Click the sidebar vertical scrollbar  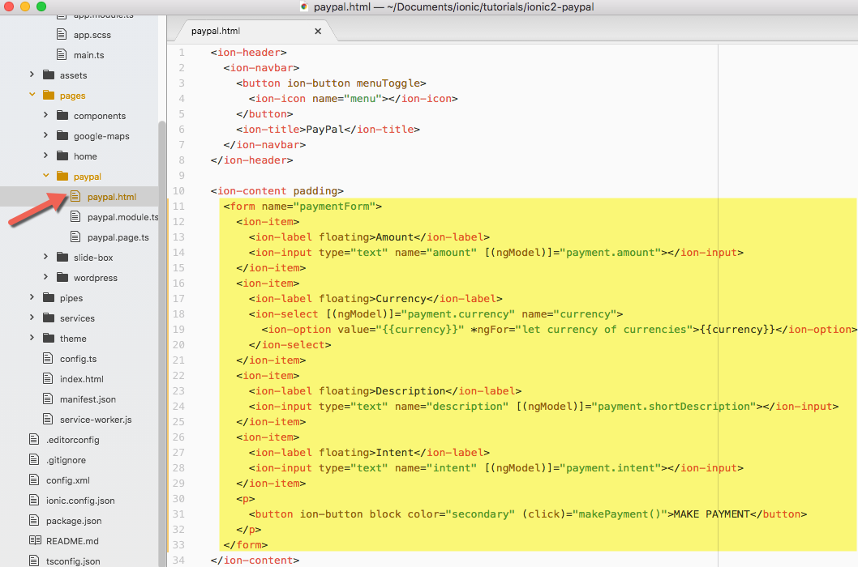coord(162,343)
